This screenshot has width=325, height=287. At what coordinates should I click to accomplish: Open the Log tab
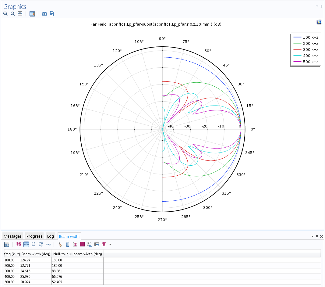point(51,236)
